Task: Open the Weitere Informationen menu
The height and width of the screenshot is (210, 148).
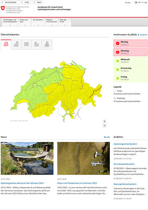Action: [x=51, y=22]
